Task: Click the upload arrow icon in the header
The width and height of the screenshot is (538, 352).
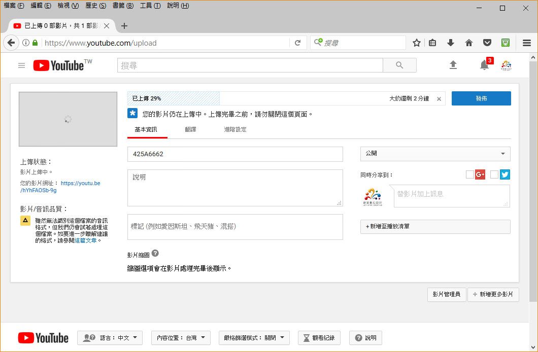Action: pyautogui.click(x=453, y=65)
